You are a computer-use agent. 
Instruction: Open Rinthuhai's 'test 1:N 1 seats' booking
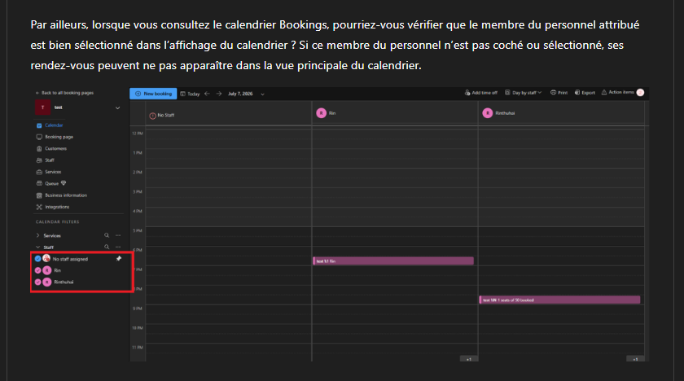[x=559, y=300]
